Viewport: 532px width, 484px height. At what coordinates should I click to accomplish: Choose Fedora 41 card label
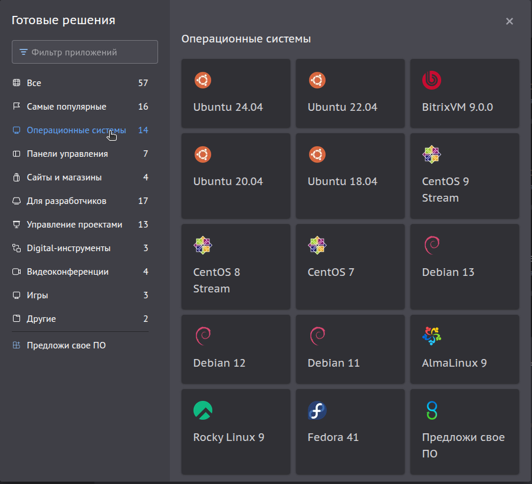click(333, 437)
